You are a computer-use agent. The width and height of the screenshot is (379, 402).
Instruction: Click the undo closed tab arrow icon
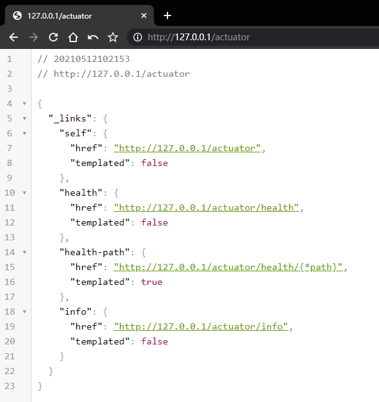coord(93,37)
